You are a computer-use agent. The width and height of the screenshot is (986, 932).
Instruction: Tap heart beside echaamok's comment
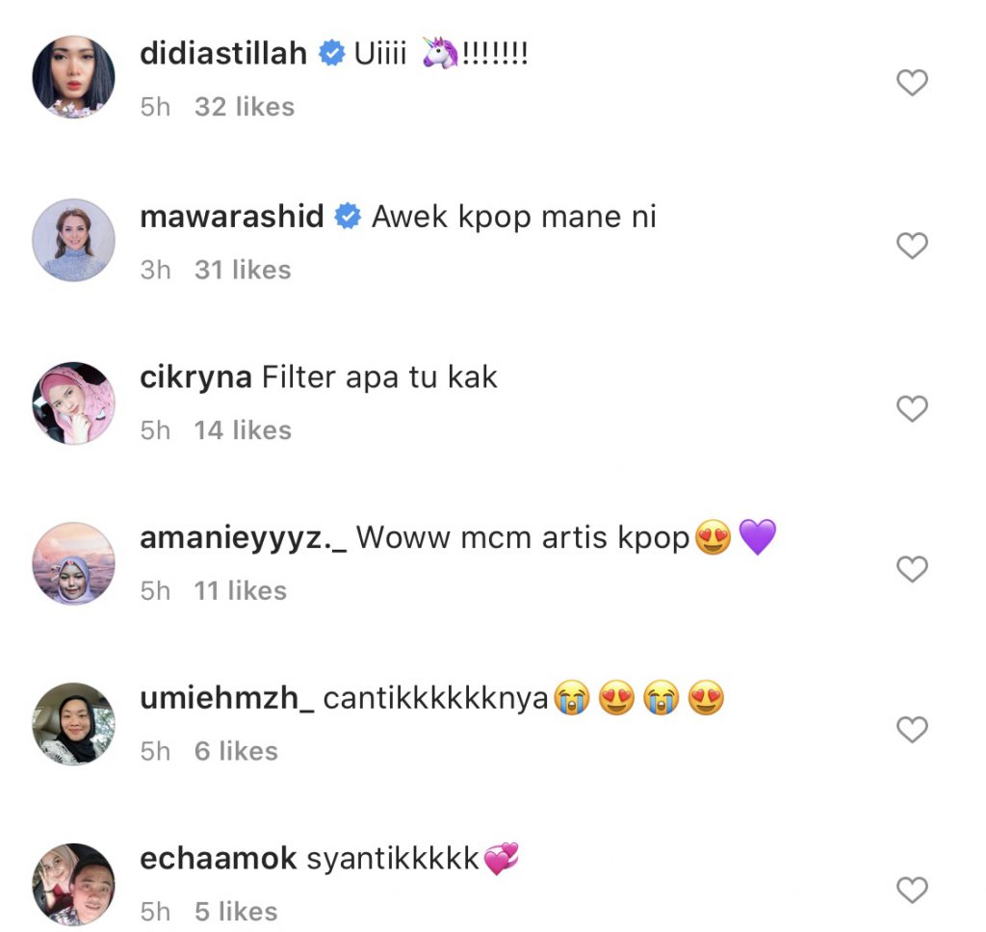(911, 889)
